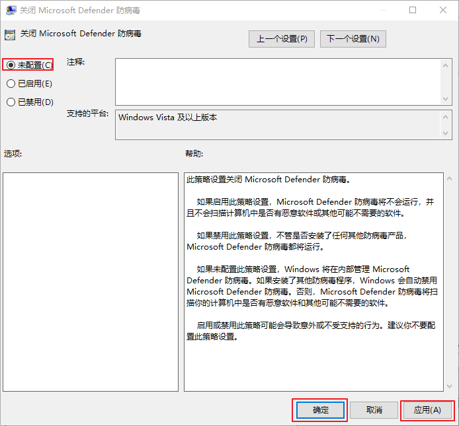Click the help paragraph starting 如果未配置此策略设置

point(312,286)
